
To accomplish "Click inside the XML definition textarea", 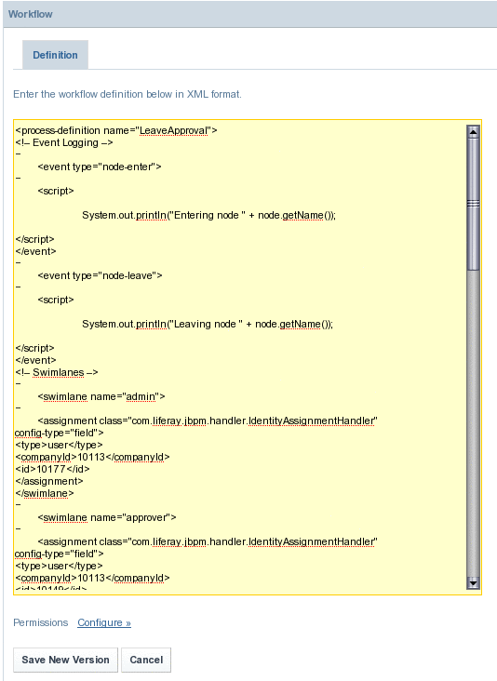I will coord(248,357).
